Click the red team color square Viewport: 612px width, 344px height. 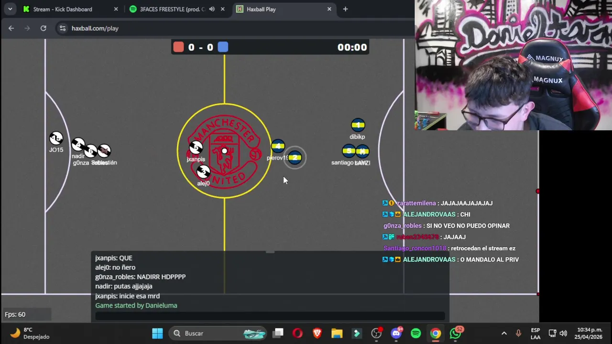[178, 47]
